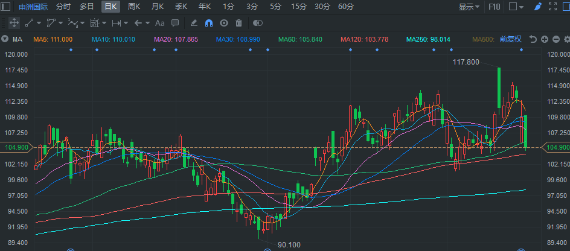
Task: Select the 60分 interval tab
Action: click(345, 6)
